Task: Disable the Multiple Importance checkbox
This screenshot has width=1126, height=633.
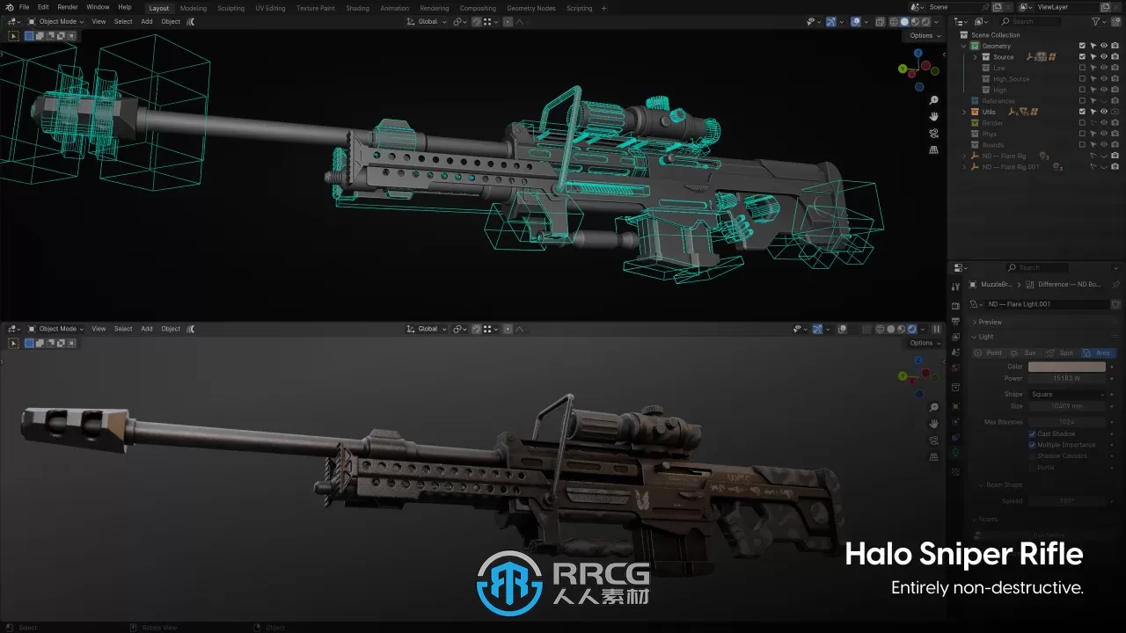Action: click(x=1033, y=445)
